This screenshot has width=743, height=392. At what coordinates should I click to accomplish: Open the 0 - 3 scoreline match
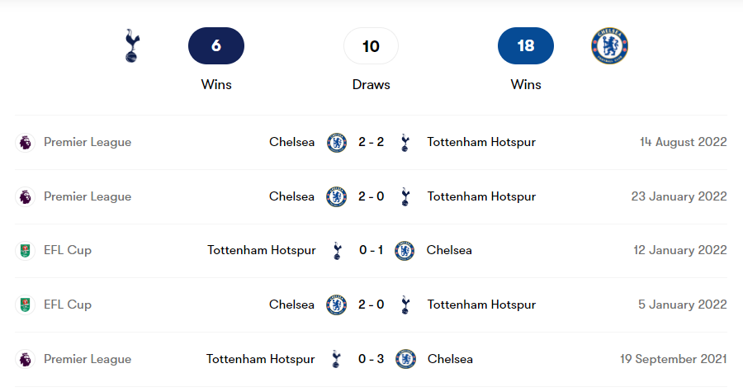[371, 359]
